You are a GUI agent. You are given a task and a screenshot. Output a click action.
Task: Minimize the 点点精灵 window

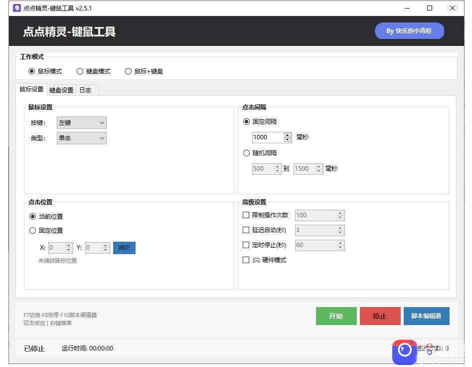[x=407, y=8]
